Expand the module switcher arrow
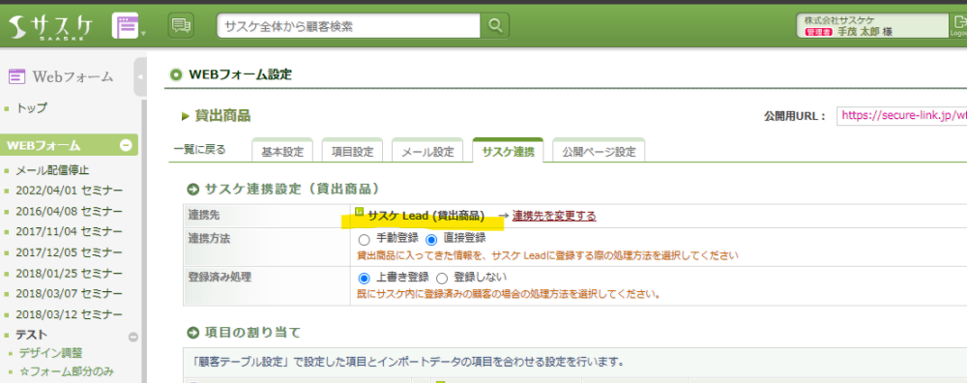This screenshot has width=967, height=383. click(x=144, y=33)
